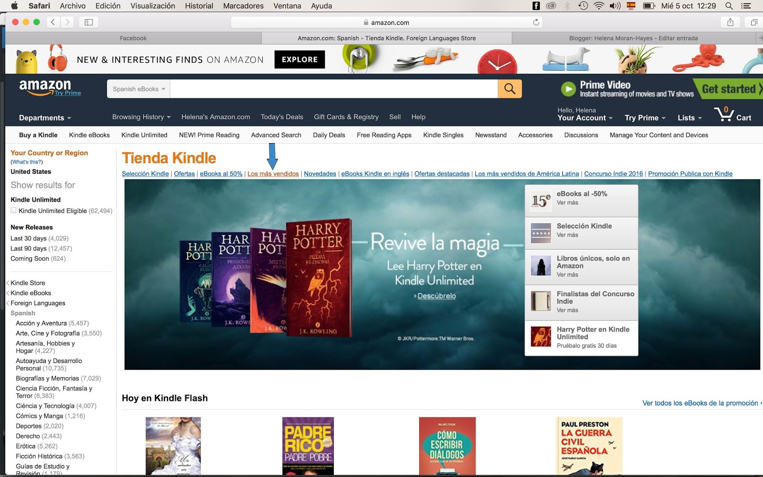The height and width of the screenshot is (477, 763).
Task: Open the Try Prime dropdown in the navigation bar
Action: (x=645, y=118)
